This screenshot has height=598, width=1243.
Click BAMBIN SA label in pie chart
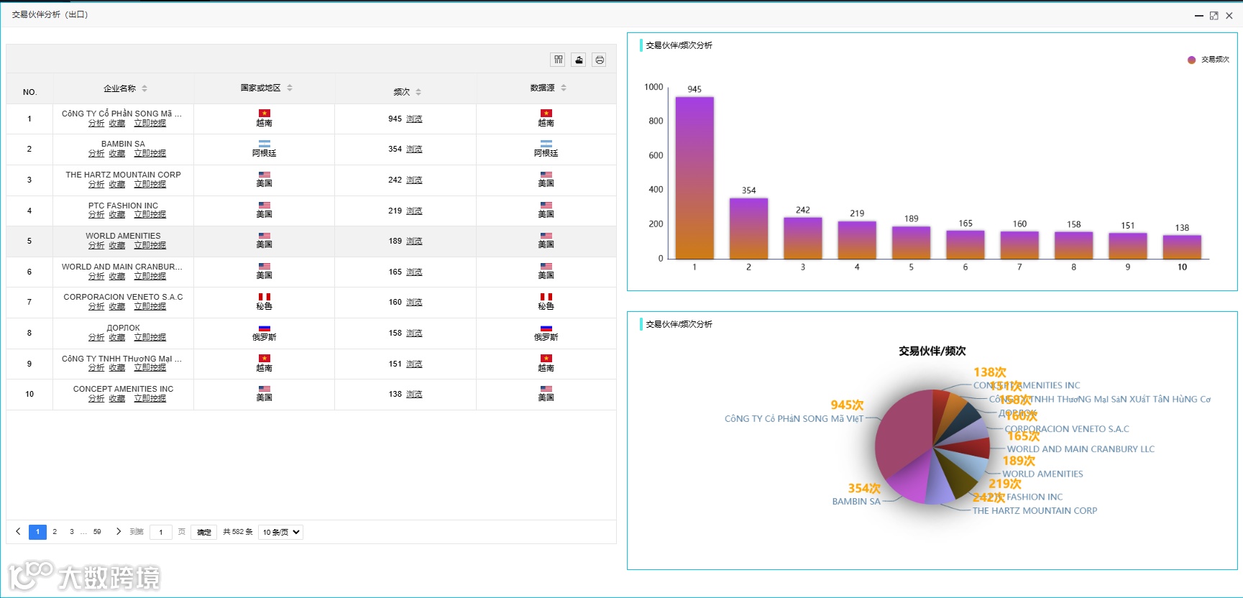coord(856,502)
